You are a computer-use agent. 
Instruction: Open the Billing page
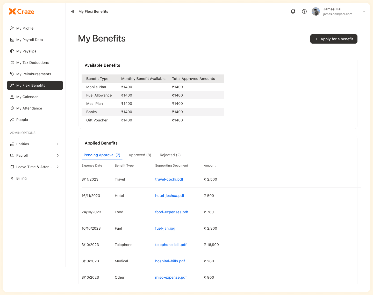tap(35, 178)
